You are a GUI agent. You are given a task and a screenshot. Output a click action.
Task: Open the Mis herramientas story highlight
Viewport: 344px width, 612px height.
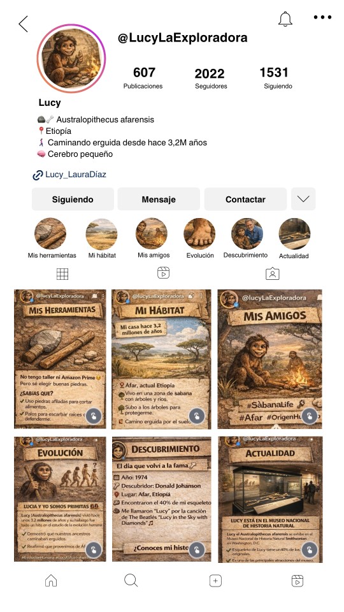(51, 233)
